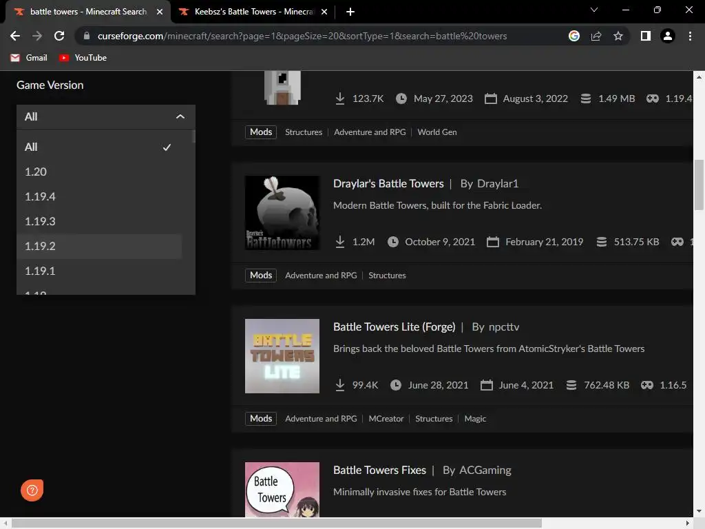
Task: Bookmark this page with the star
Action: [618, 36]
